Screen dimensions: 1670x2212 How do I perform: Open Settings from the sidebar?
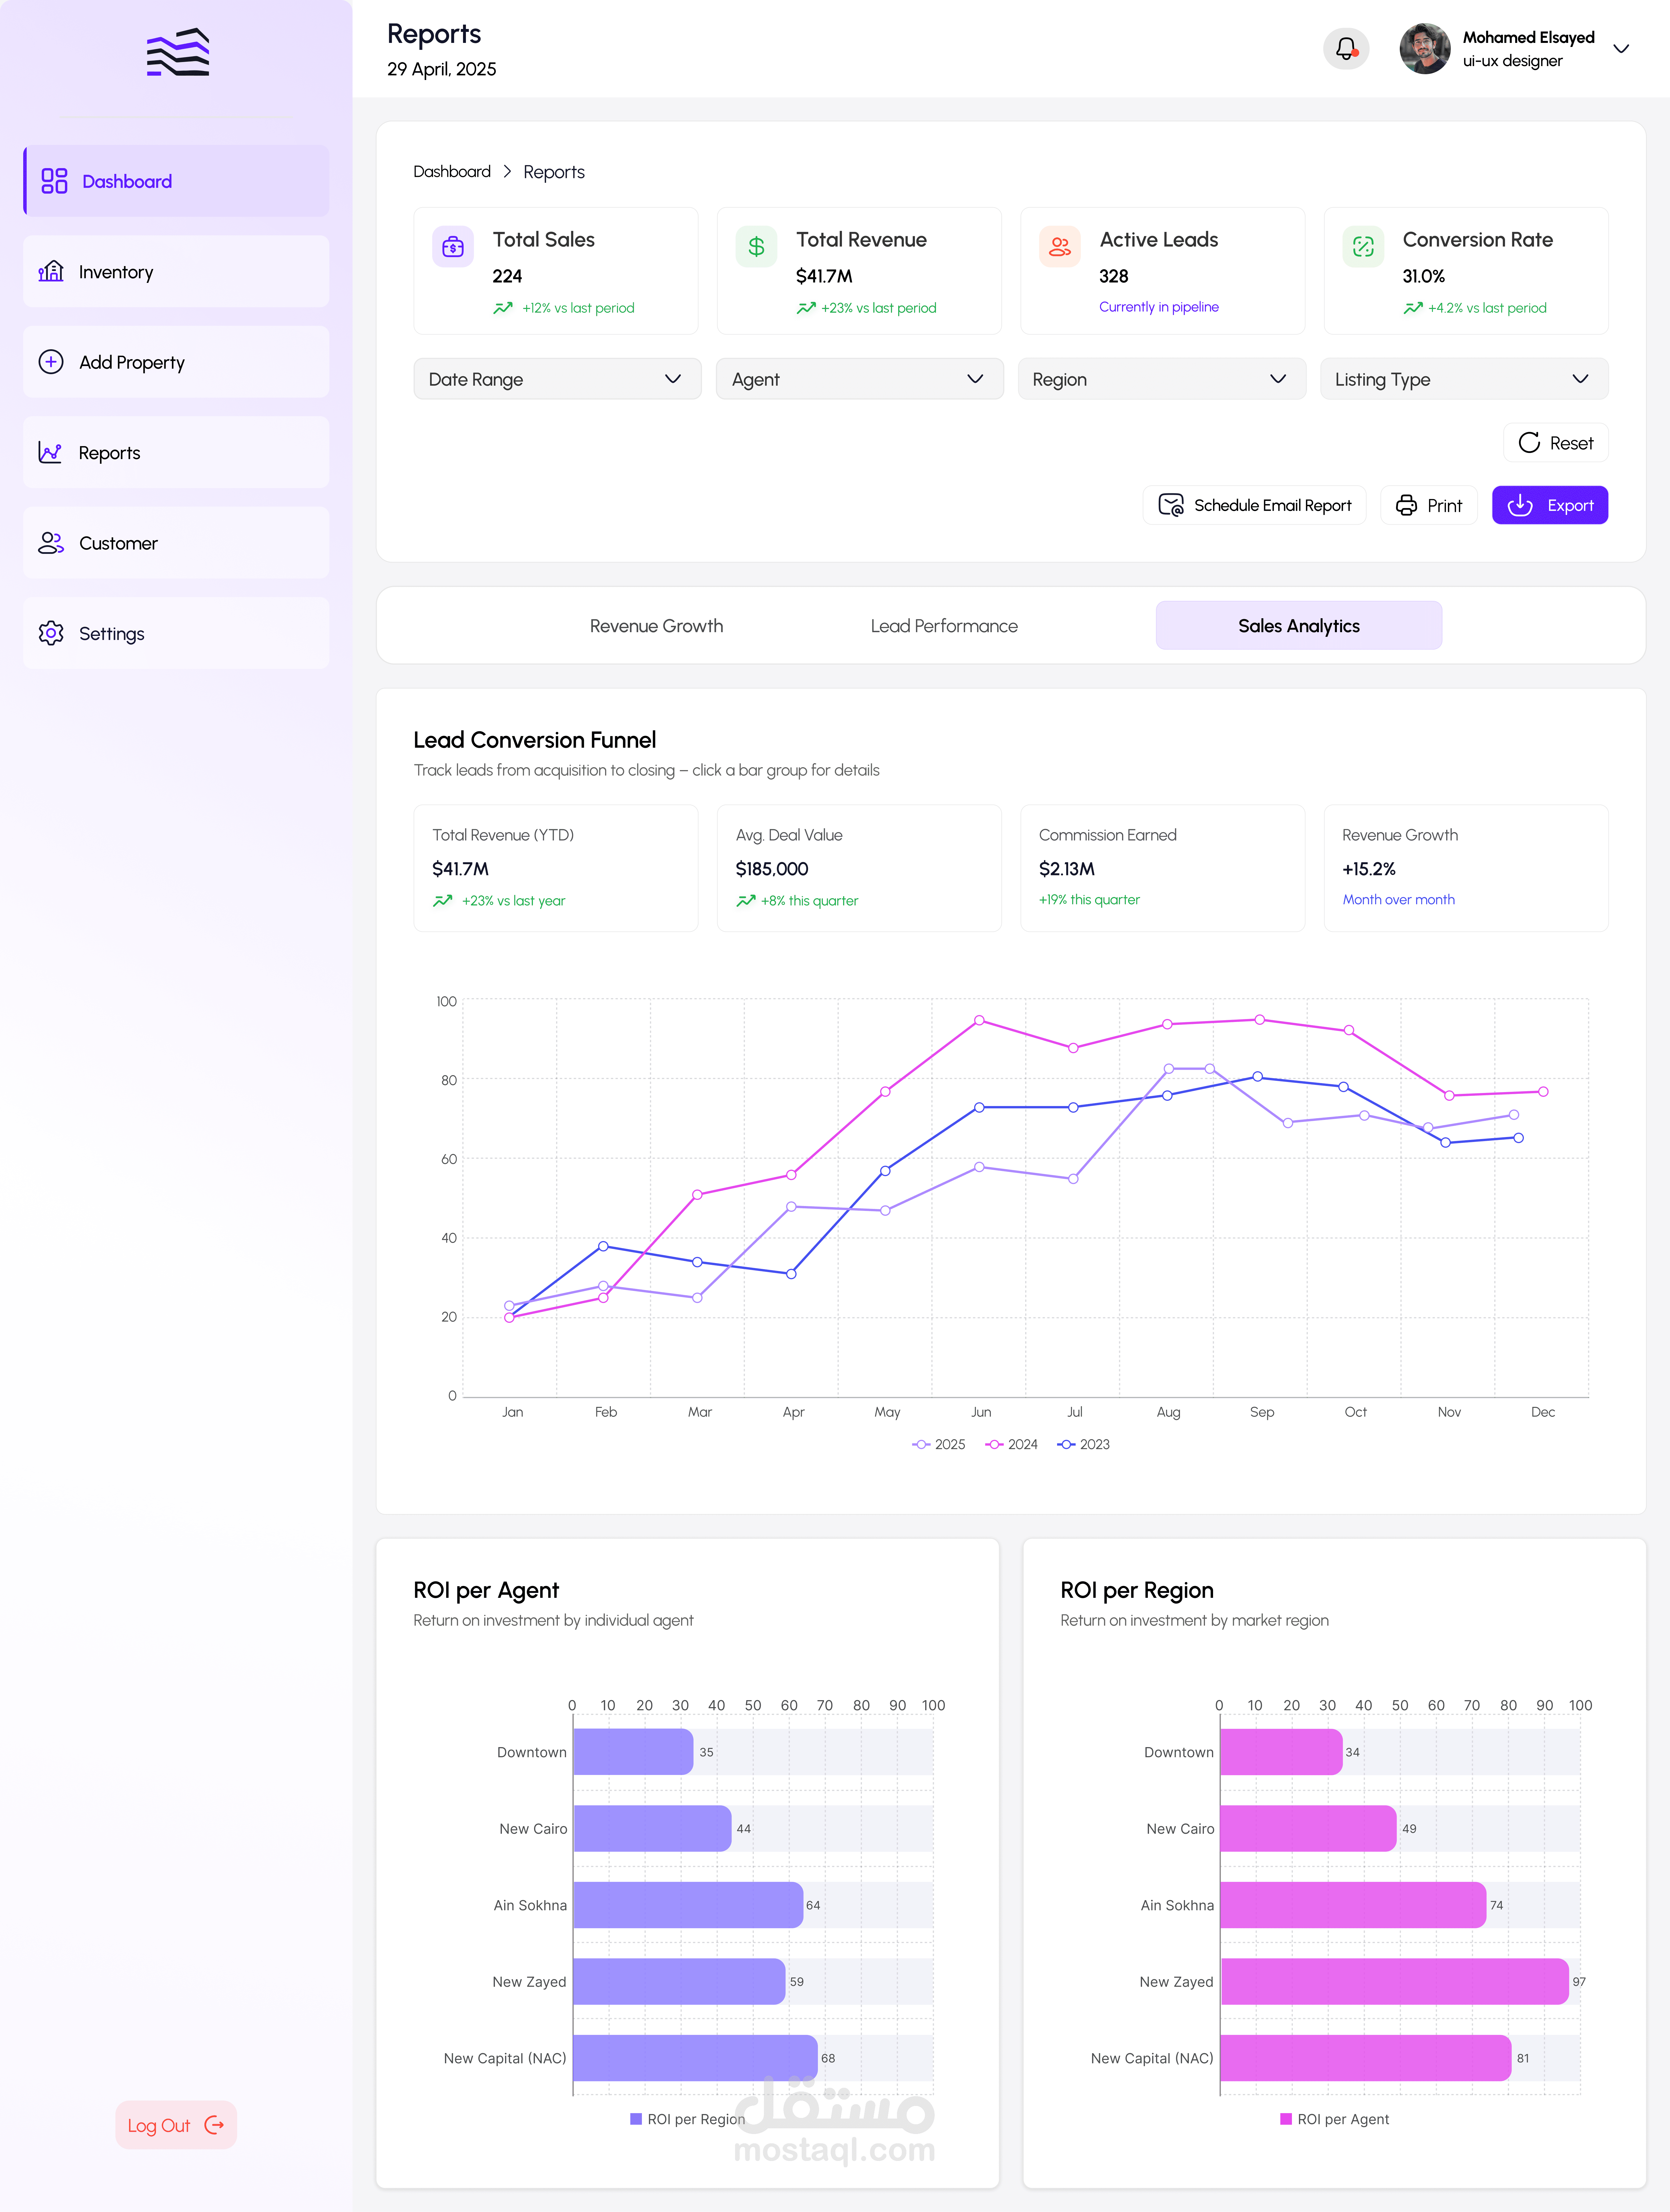click(176, 633)
